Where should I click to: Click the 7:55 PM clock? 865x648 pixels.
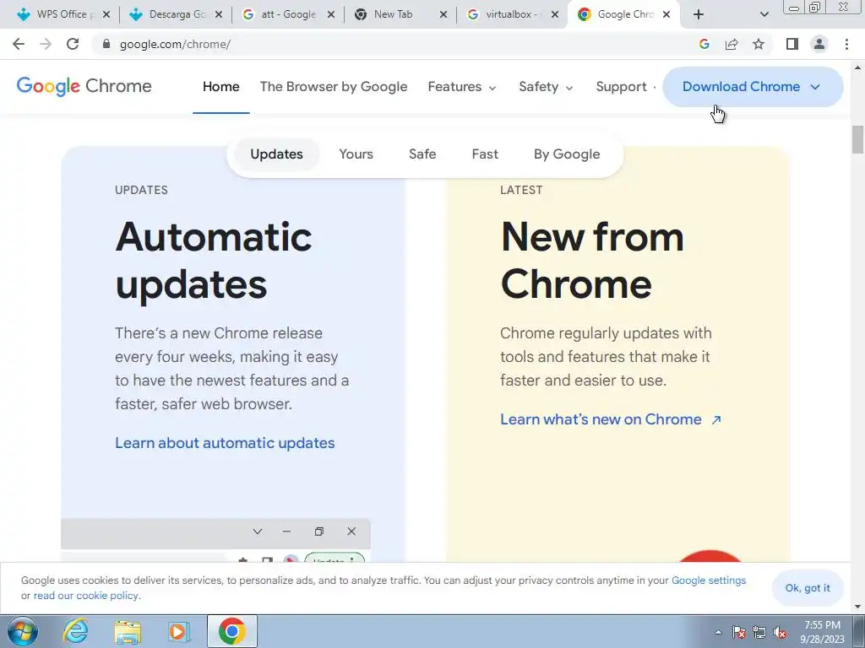point(822,625)
